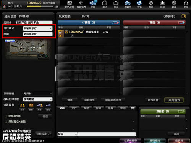Join spectators using the green arrows icon

[x=181, y=112]
